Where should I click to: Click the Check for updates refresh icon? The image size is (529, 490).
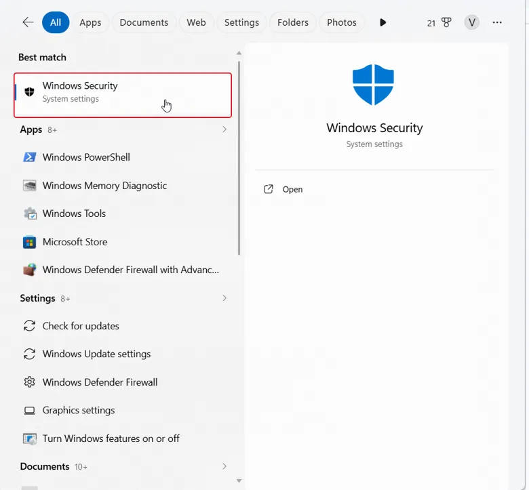[x=29, y=326]
